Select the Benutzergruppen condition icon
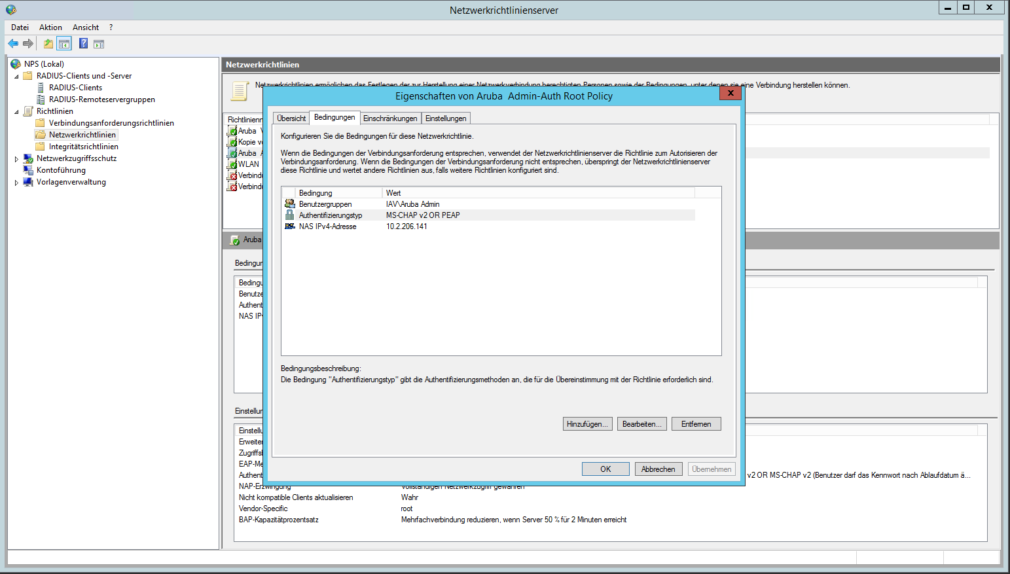This screenshot has width=1010, height=574. (289, 204)
